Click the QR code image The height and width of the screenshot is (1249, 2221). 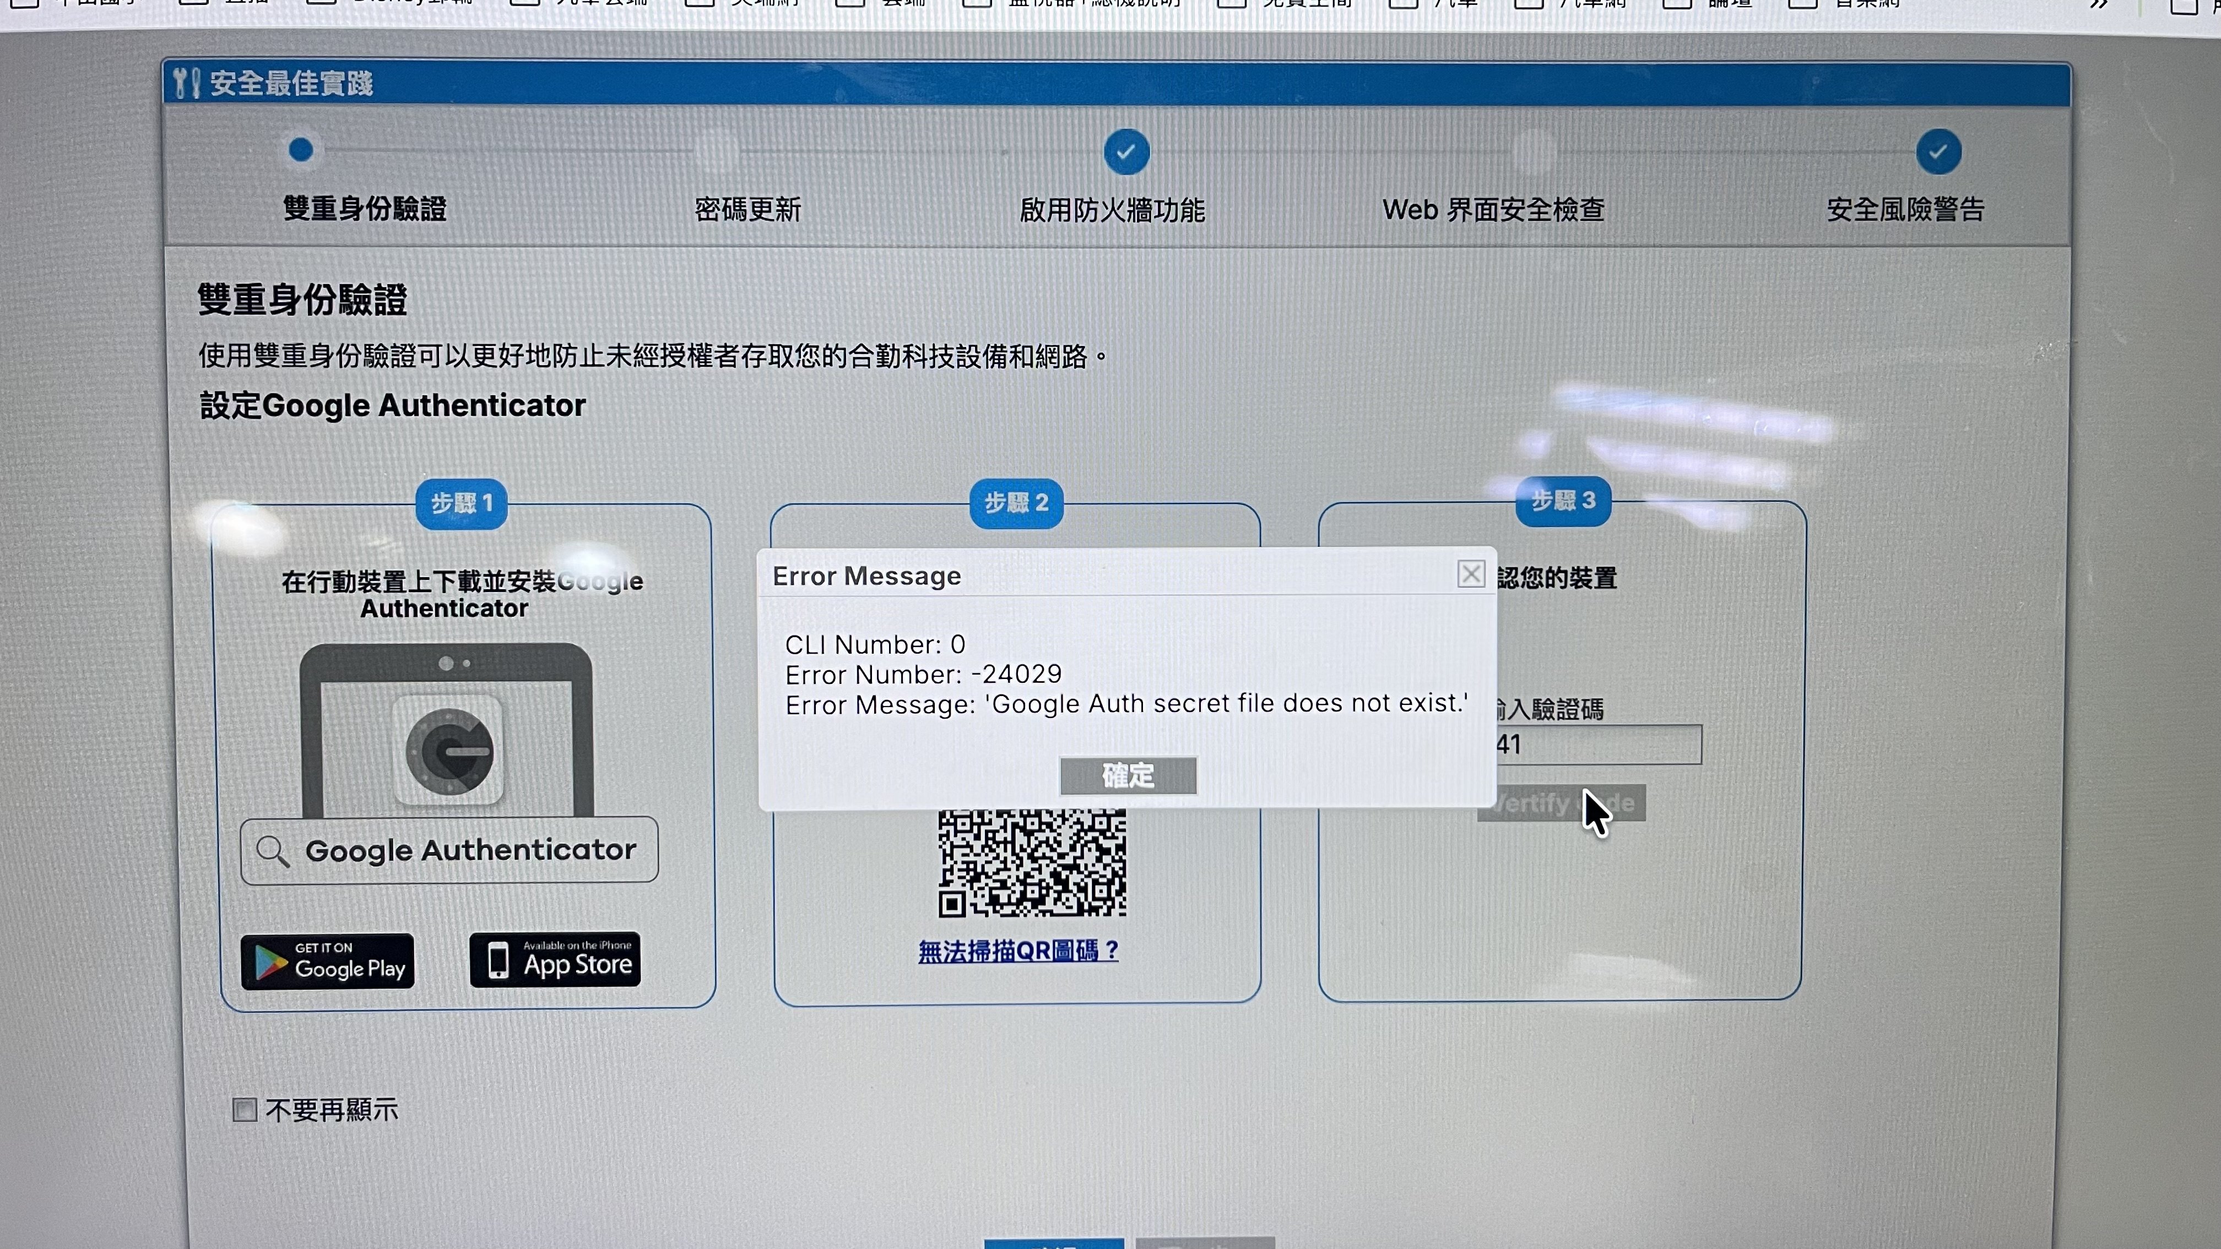click(x=1032, y=862)
